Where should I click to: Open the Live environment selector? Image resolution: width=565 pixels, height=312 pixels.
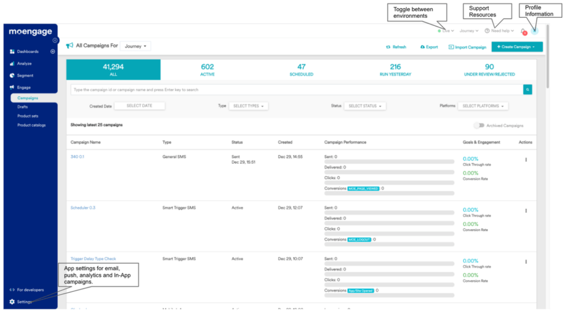tap(445, 31)
